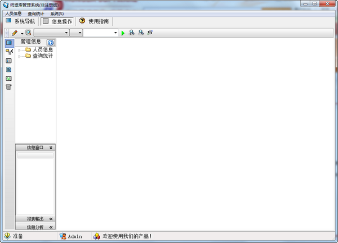Viewport: 338px width, 243px height.
Task: Click the pencil edit toolbar icon
Action: click(15, 33)
